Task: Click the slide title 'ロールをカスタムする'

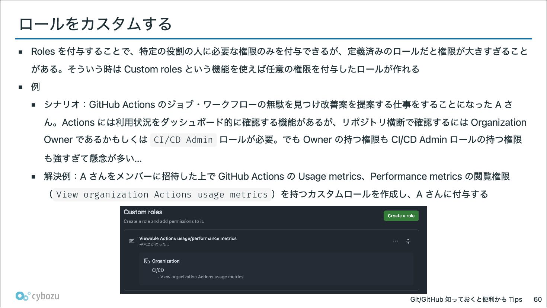Action: pyautogui.click(x=96, y=24)
